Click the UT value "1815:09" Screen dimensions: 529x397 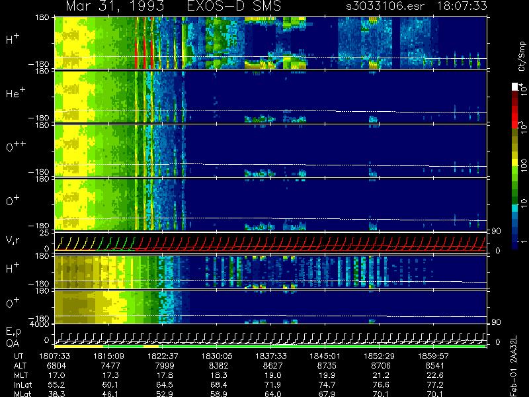coord(108,356)
